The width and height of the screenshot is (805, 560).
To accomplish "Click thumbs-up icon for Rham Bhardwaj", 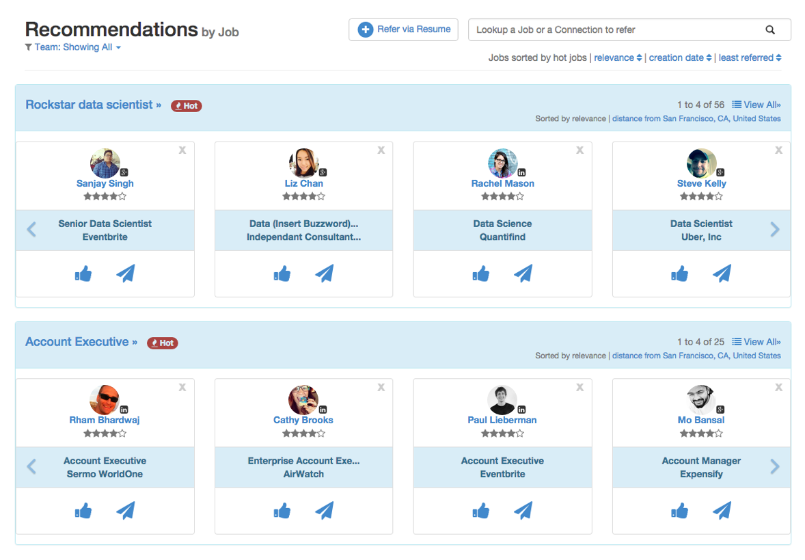I will (83, 511).
